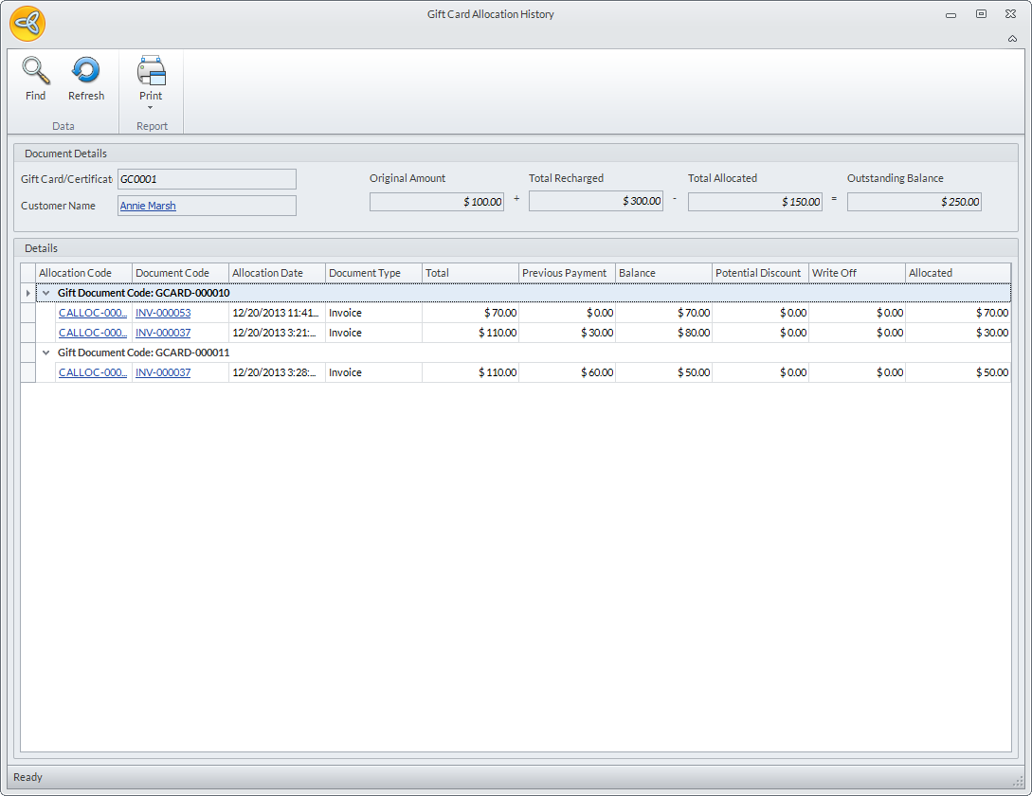Click the Allocated column header
Screen dimensions: 1032x796
[x=957, y=273]
